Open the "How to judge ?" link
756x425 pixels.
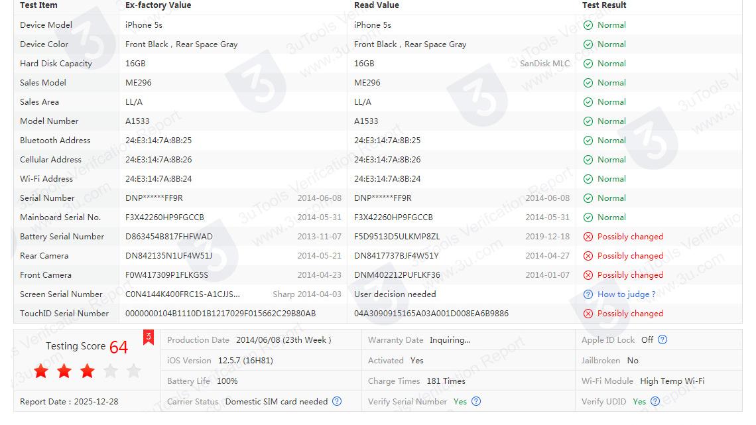(x=626, y=294)
